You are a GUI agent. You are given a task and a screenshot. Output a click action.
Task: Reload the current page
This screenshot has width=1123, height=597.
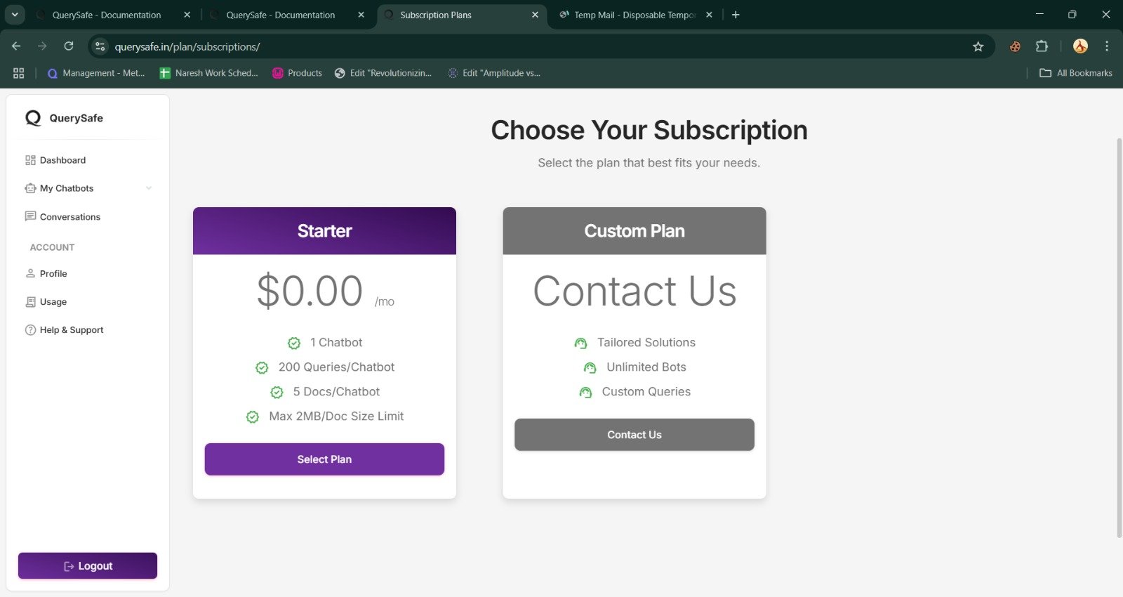click(69, 46)
